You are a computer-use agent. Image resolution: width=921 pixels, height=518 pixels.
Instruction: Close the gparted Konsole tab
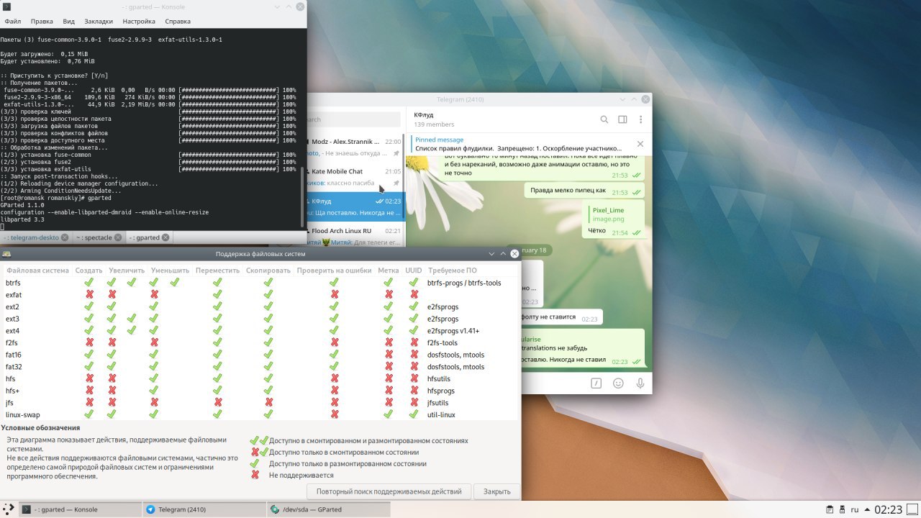(x=165, y=237)
